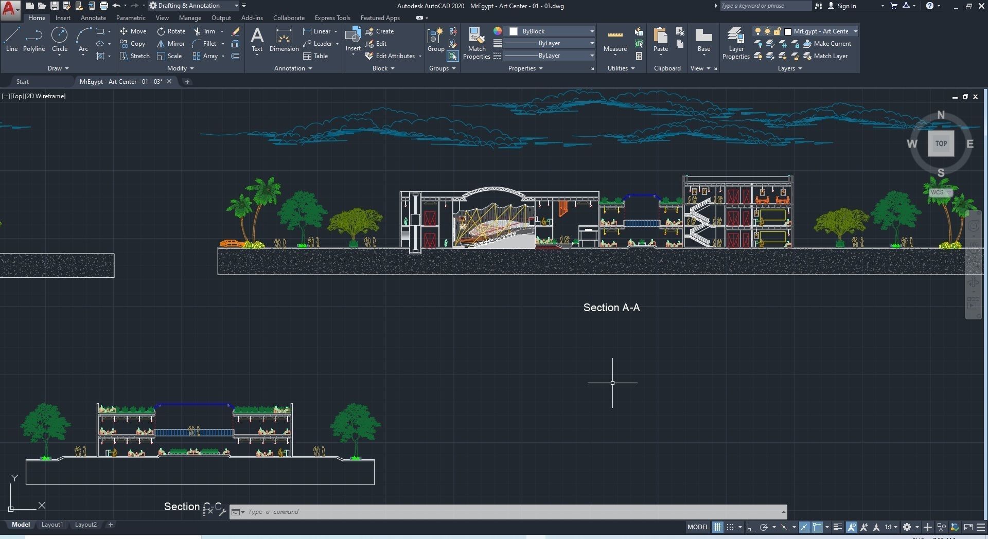Switch to the Annotate ribbon tab
This screenshot has width=988, height=539.
pos(93,18)
